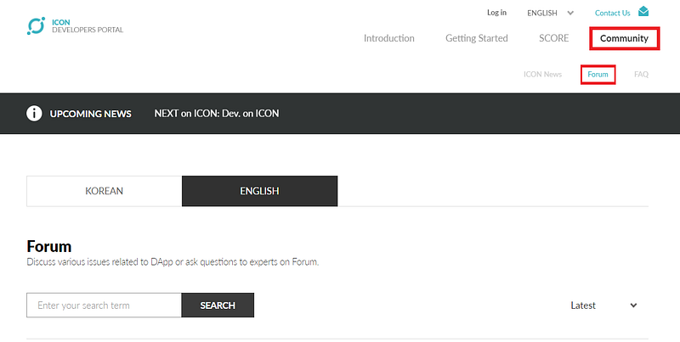Open the ENGLISH language dropdown in header

(550, 13)
